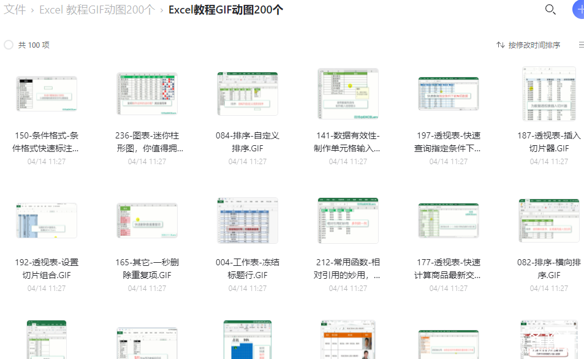
Task: Open bottom-row thumbnail with blue 98% chart
Action: tap(248, 339)
